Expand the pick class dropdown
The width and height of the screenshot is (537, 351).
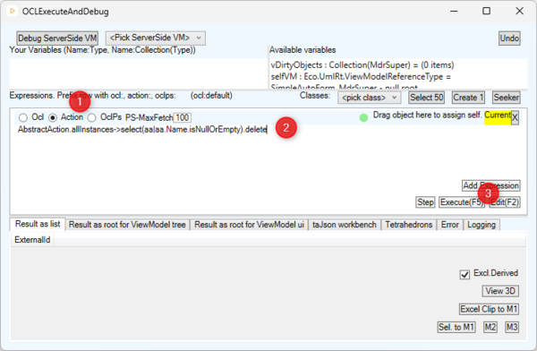tap(369, 98)
